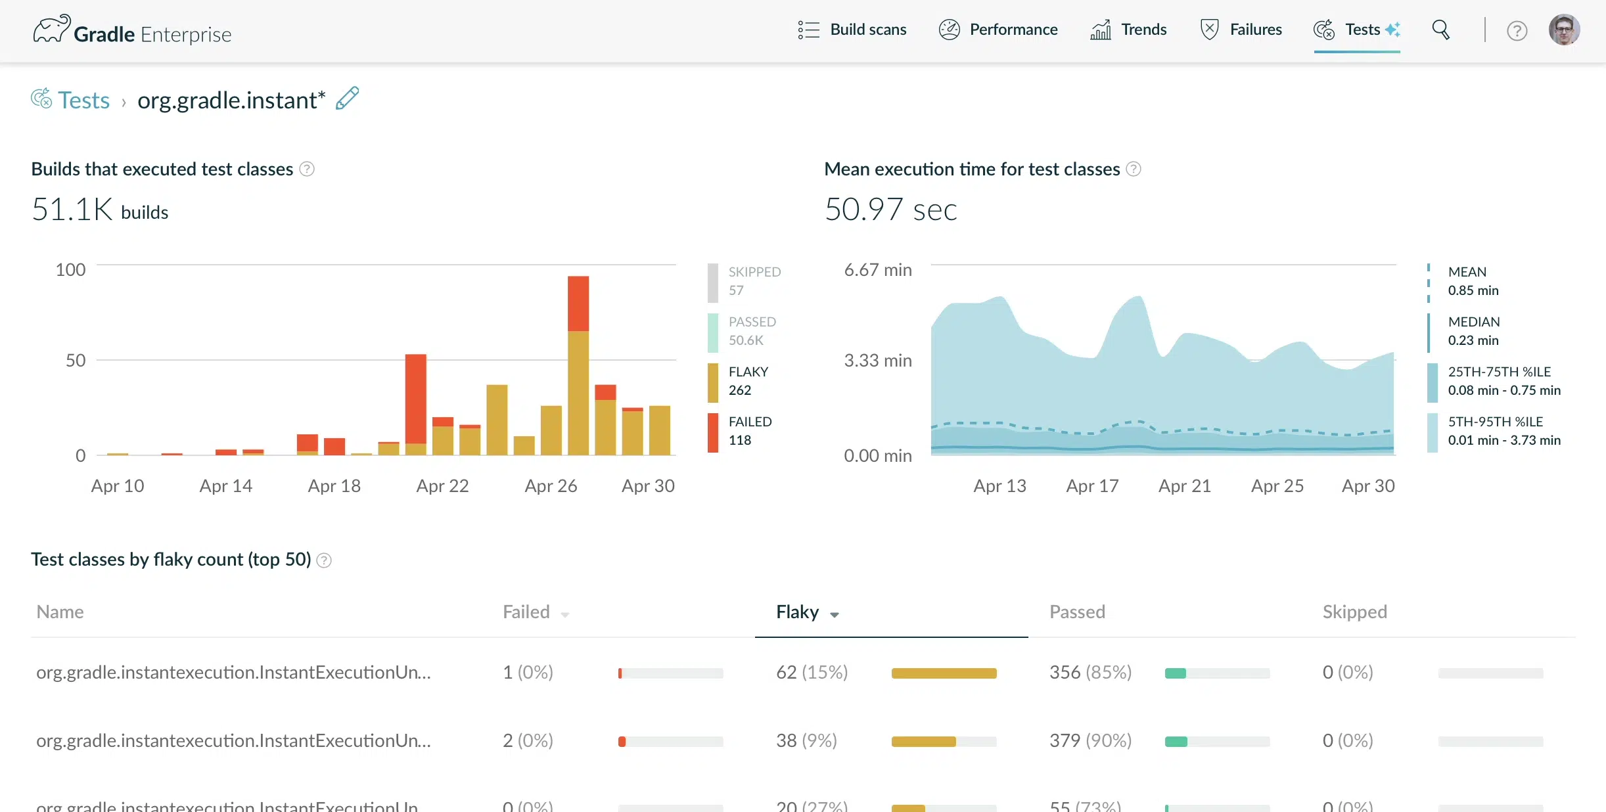Click the 1 (0%) failed value
Viewport: 1606px width, 812px height.
pyautogui.click(x=528, y=672)
